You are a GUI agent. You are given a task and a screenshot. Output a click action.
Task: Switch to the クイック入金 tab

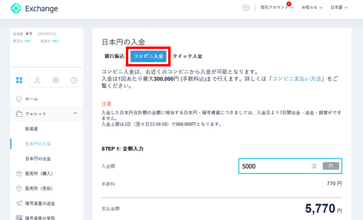(x=188, y=56)
